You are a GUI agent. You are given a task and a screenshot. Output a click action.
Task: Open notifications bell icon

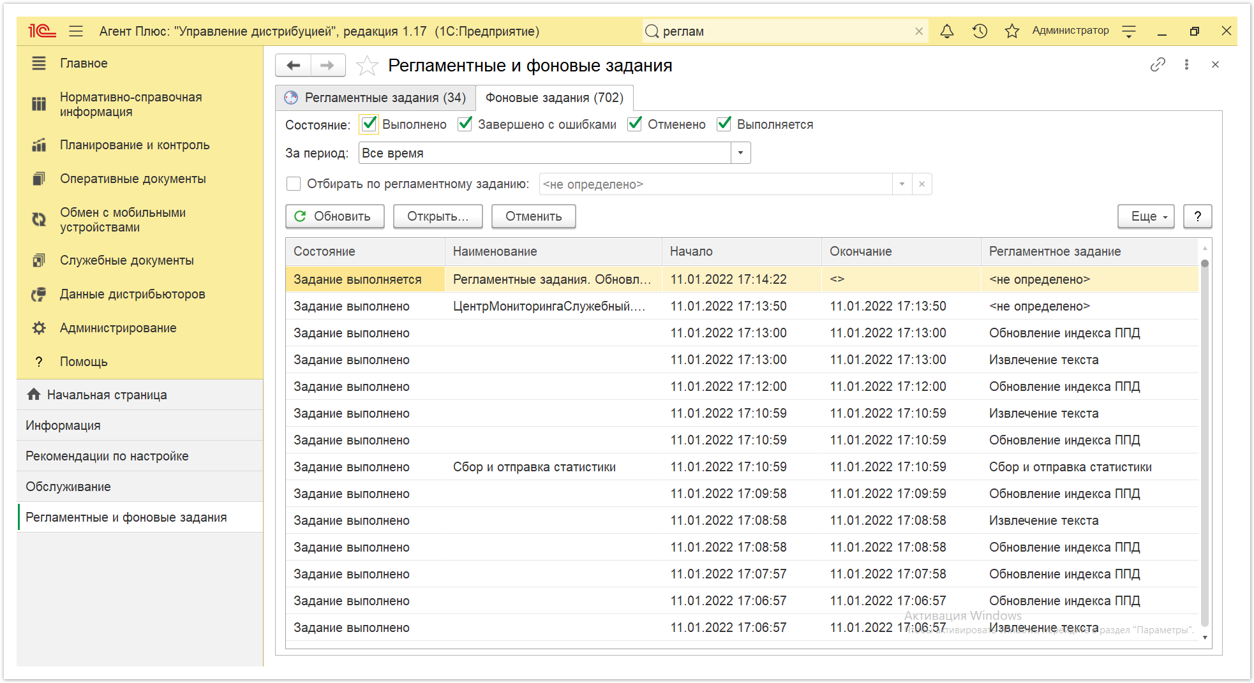[x=947, y=31]
